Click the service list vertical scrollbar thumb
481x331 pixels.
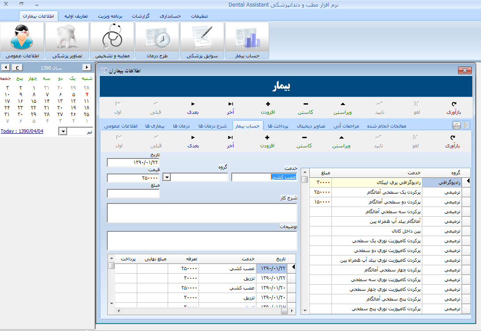pos(304,179)
